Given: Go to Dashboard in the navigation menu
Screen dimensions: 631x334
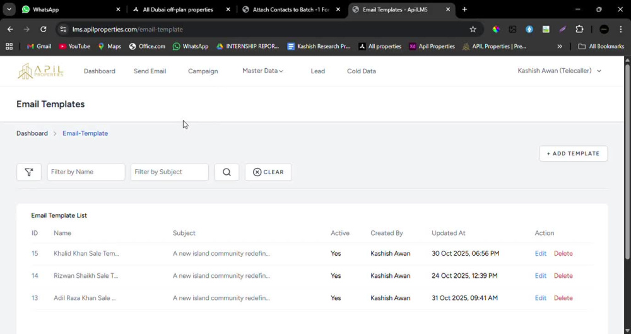Looking at the screenshot, I should pos(100,71).
